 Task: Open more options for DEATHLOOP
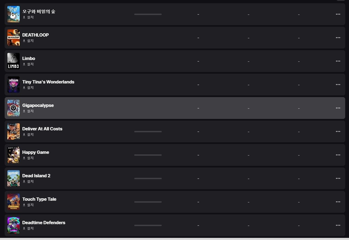click(338, 38)
